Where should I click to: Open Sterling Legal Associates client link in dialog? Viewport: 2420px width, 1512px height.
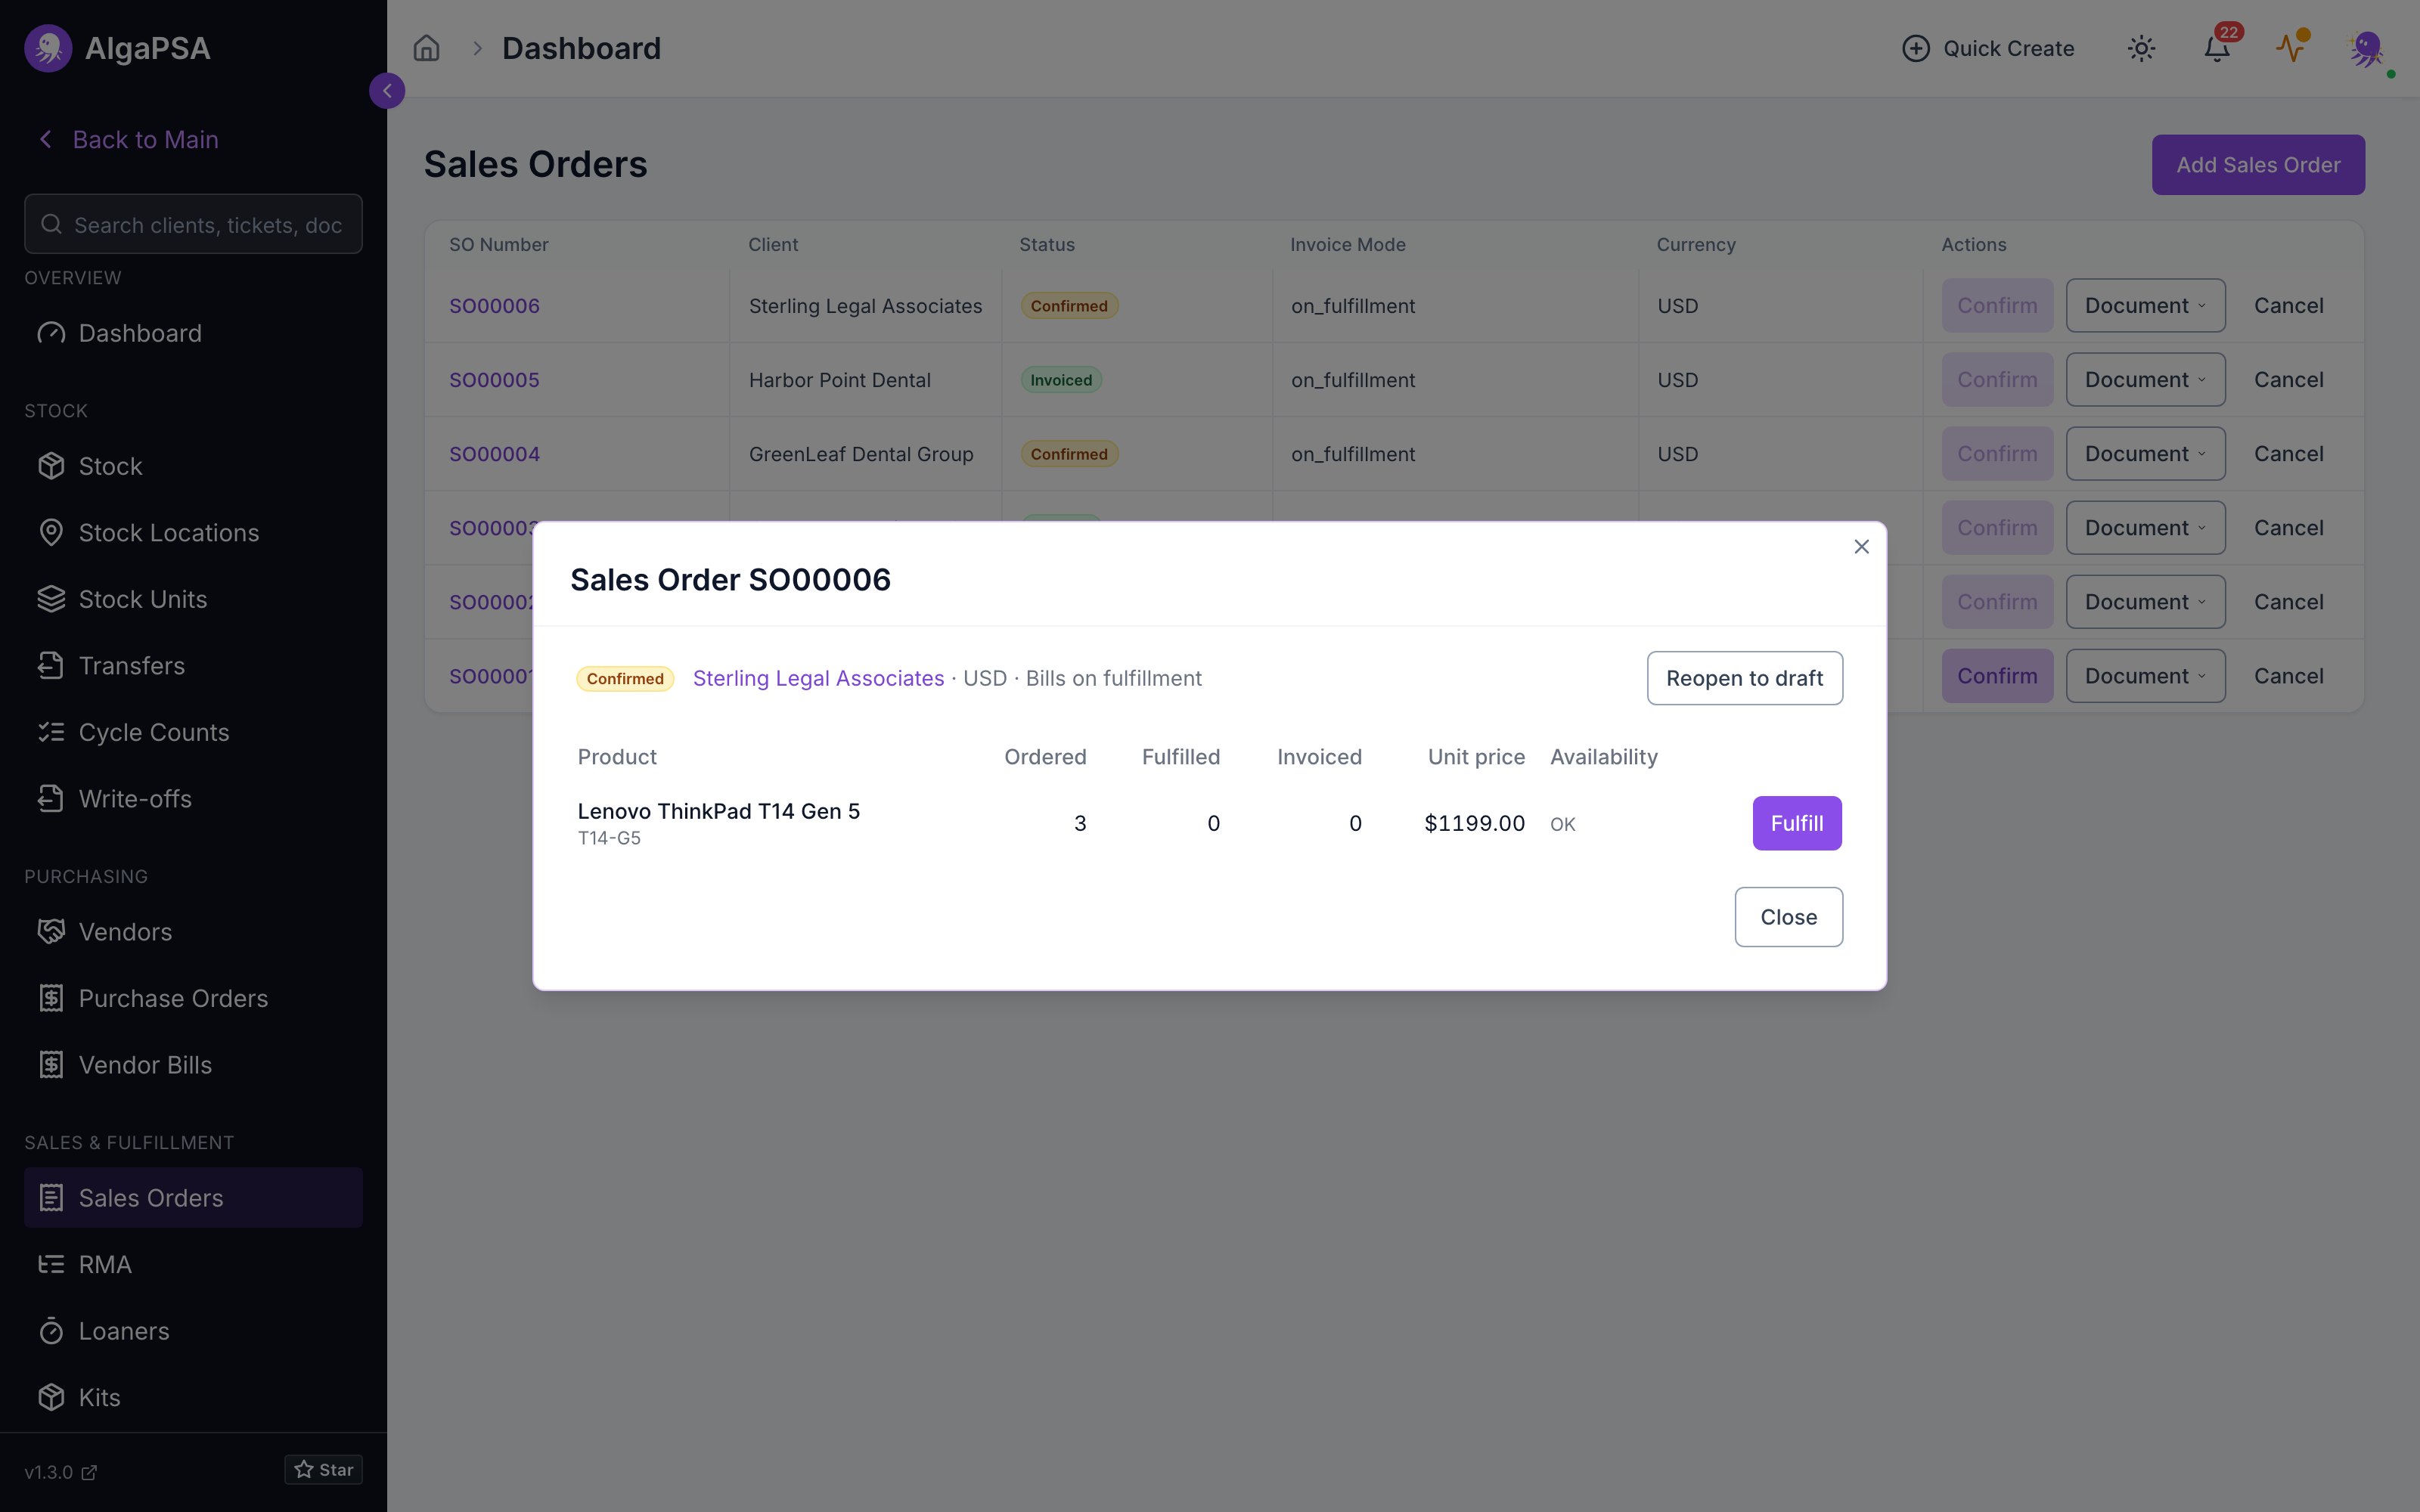coord(818,678)
